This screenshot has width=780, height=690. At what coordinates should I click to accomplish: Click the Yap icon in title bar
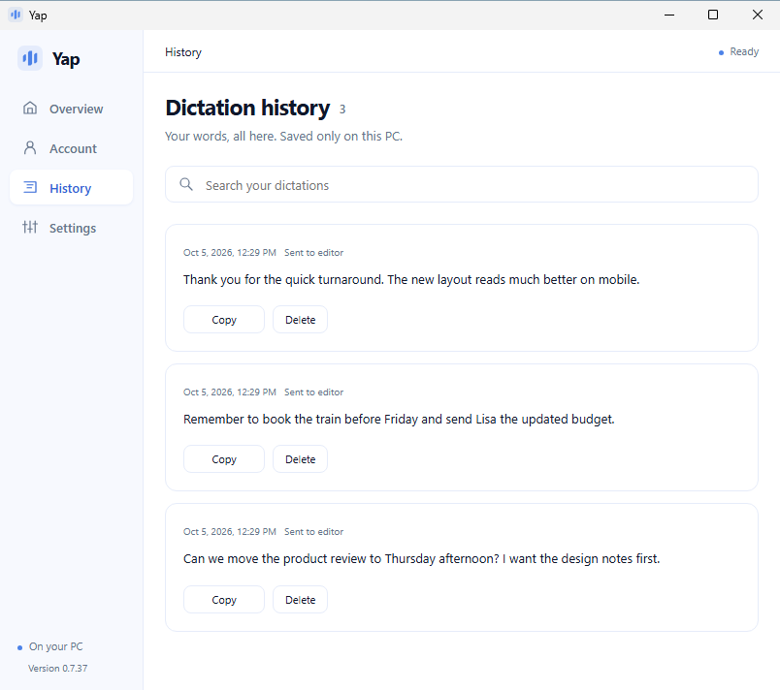(16, 15)
